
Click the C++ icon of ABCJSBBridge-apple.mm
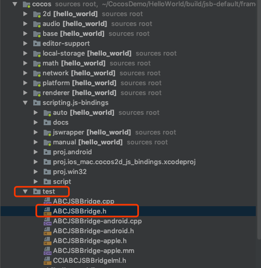(47, 251)
